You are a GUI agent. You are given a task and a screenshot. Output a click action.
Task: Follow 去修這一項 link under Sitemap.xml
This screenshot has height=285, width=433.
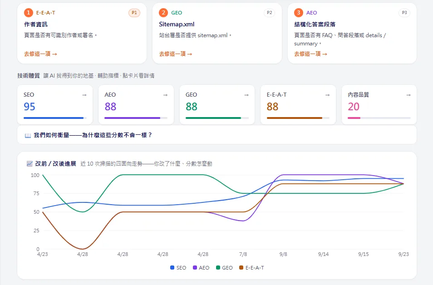pyautogui.click(x=176, y=54)
